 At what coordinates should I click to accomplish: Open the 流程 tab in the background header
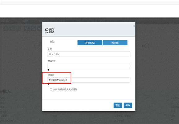[25, 21]
